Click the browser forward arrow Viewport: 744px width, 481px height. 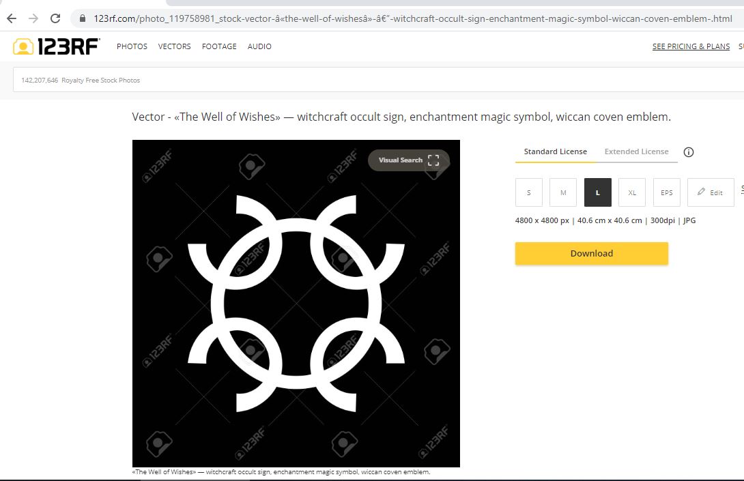pos(33,18)
